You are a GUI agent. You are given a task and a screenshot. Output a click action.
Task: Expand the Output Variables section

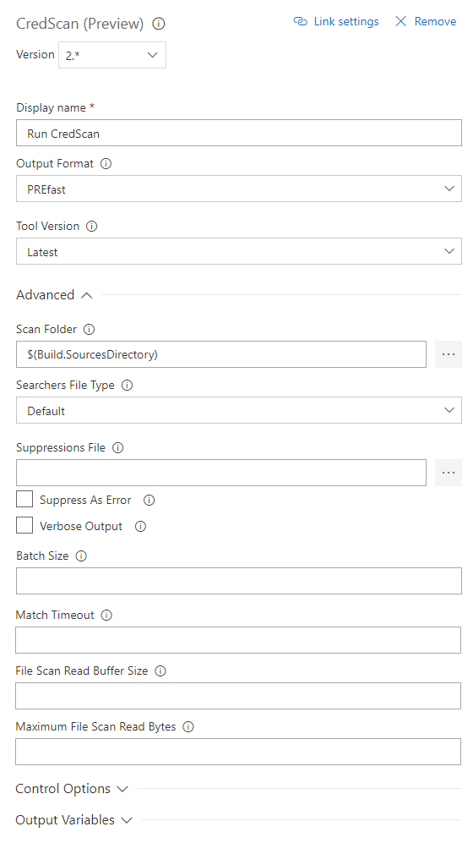coord(74,820)
